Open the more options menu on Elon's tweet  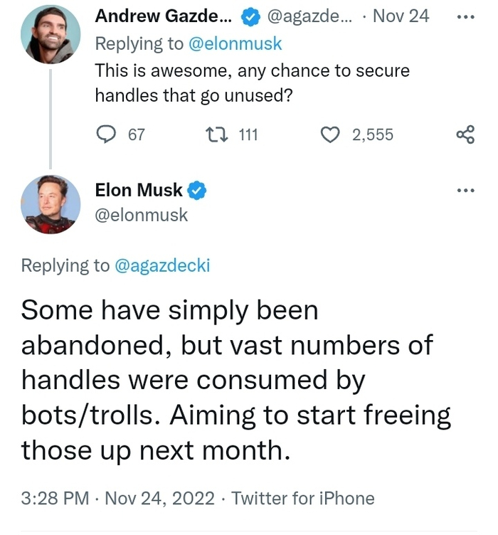pos(465,190)
